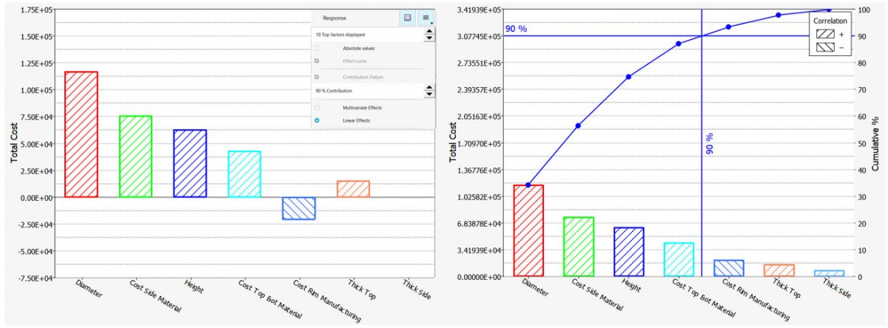Increase the number of top factors displayed
Image resolution: width=888 pixels, height=328 pixels.
pyautogui.click(x=428, y=30)
